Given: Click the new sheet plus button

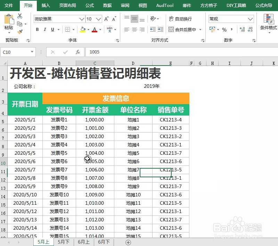Looking at the screenshot, I should [128, 242].
